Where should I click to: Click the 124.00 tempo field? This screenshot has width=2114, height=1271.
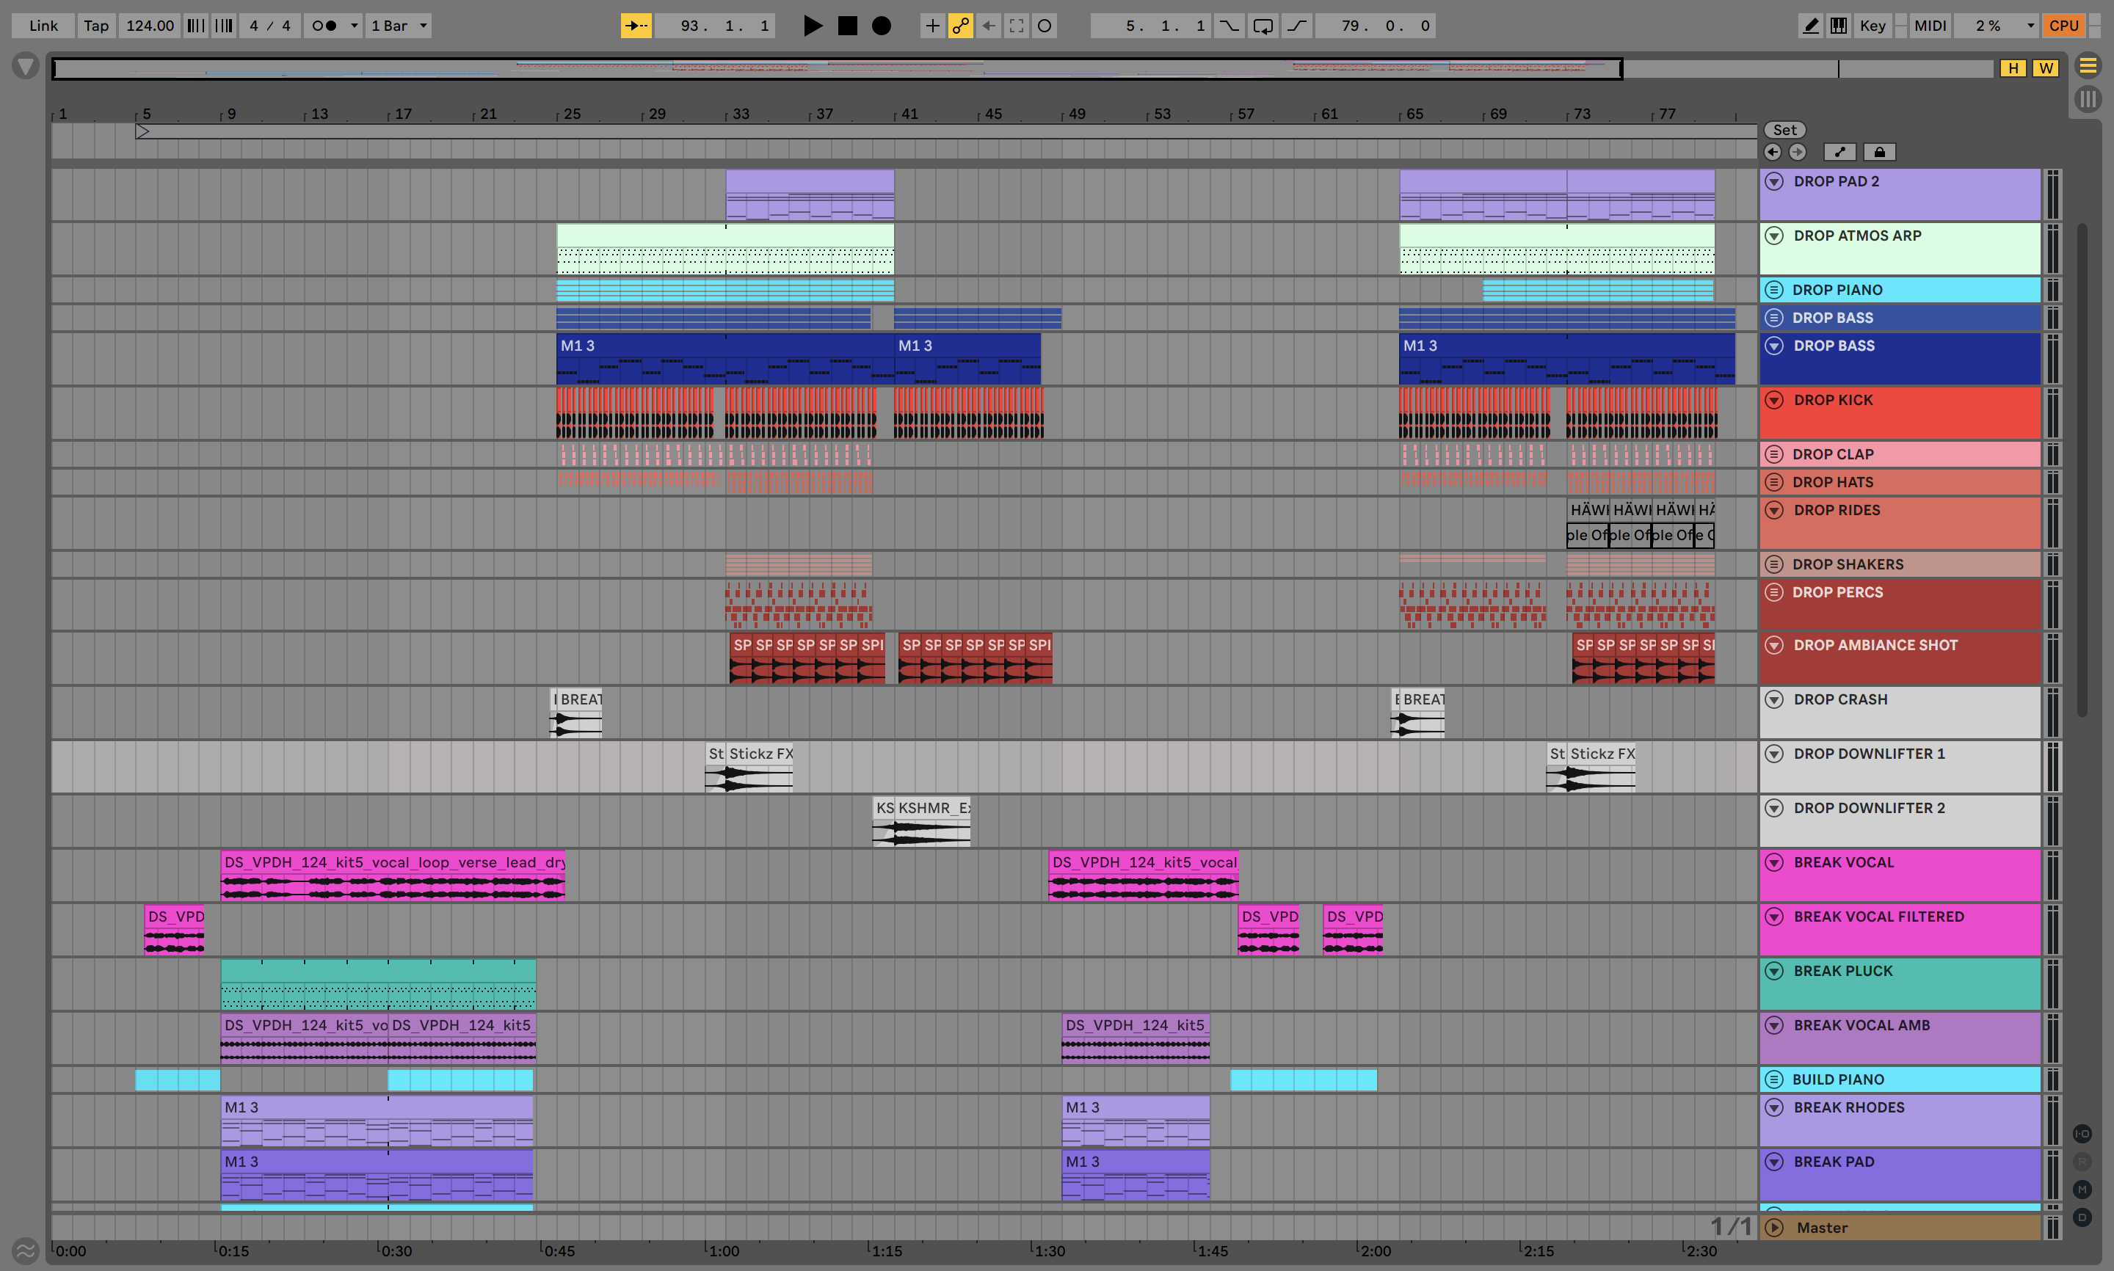point(150,26)
